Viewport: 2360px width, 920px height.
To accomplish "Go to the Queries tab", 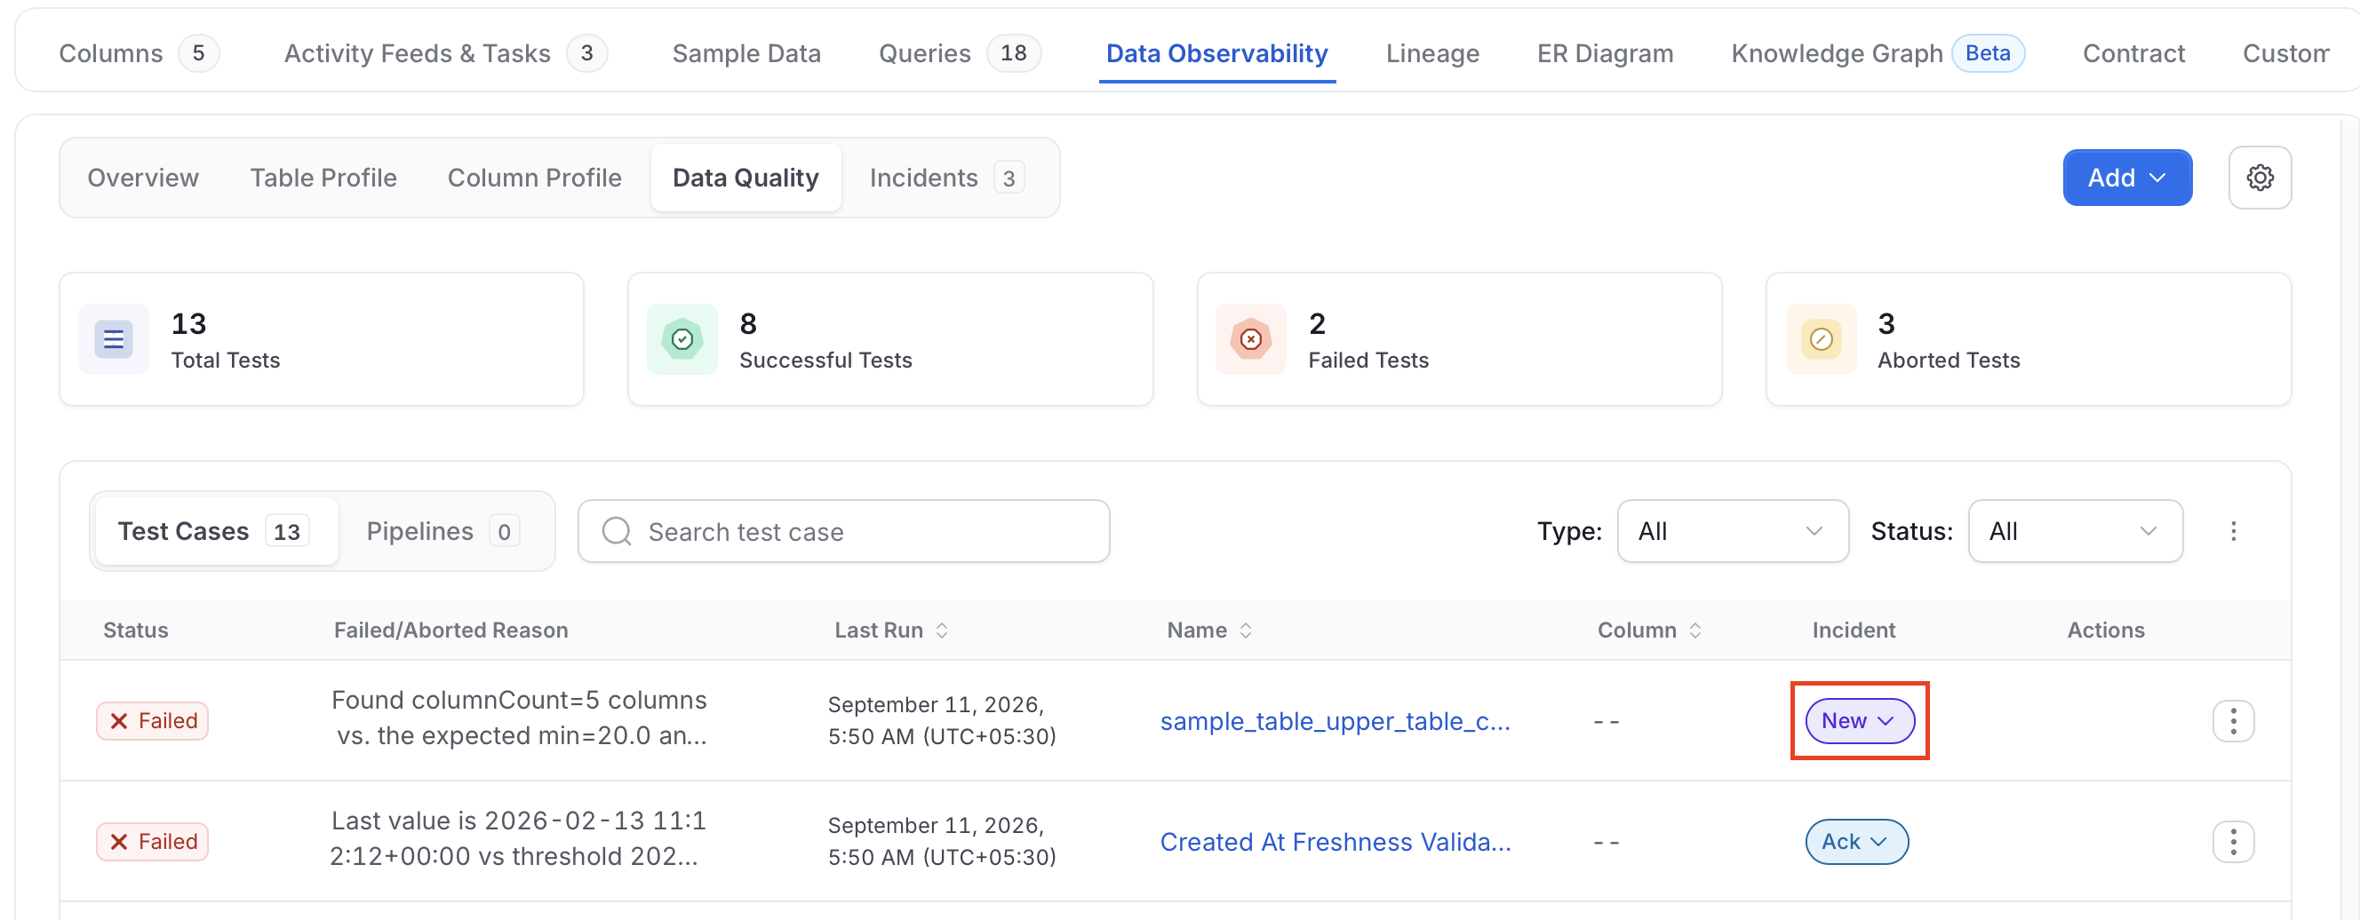I will coord(961,53).
